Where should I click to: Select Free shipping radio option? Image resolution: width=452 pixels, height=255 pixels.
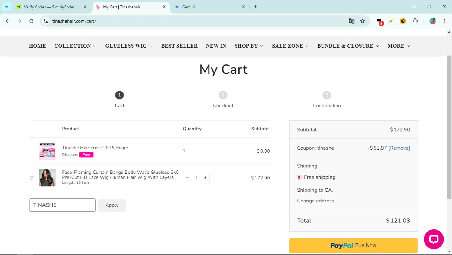(x=299, y=177)
